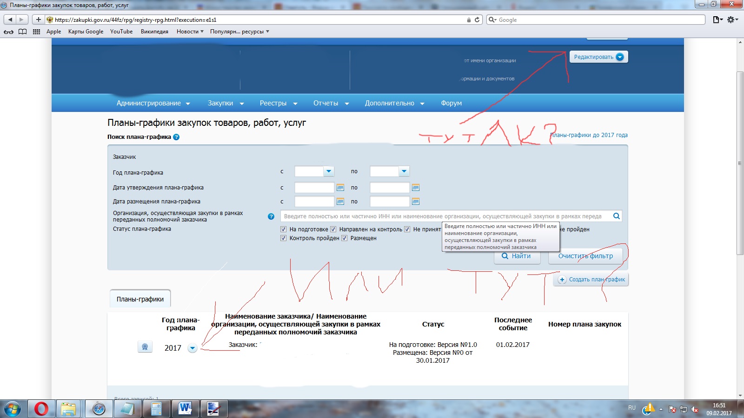This screenshot has width=744, height=418.
Task: Click the organization INN search input
Action: (x=444, y=216)
